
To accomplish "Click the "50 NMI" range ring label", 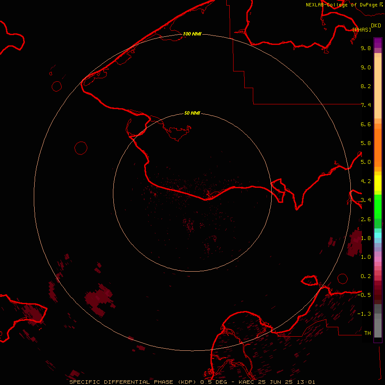I will point(192,113).
